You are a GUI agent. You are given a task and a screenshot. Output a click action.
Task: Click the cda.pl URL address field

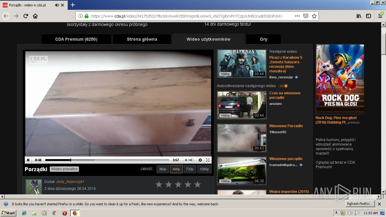pyautogui.click(x=187, y=16)
